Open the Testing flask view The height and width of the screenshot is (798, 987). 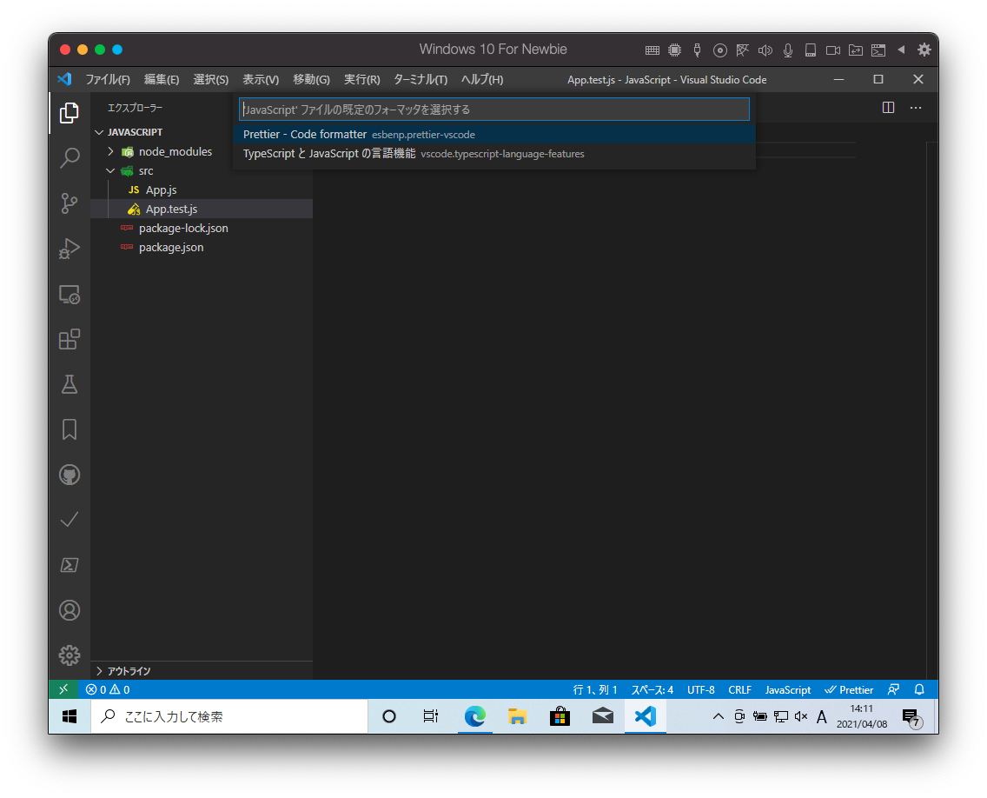pyautogui.click(x=70, y=384)
